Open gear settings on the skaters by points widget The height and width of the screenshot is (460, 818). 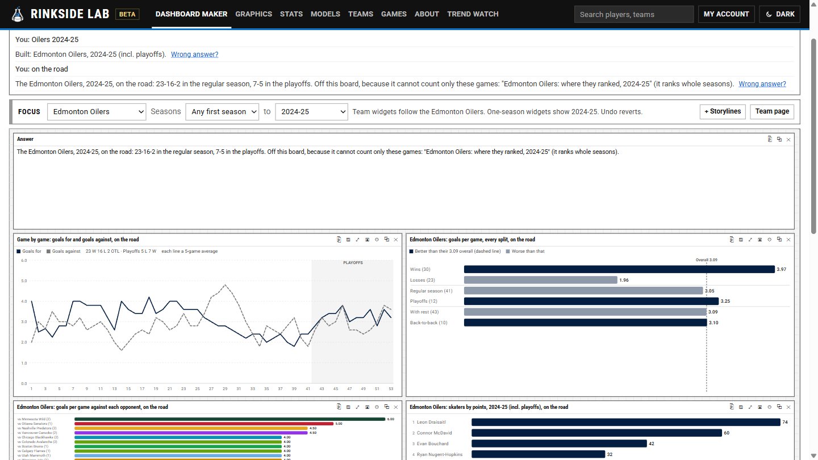coord(770,407)
